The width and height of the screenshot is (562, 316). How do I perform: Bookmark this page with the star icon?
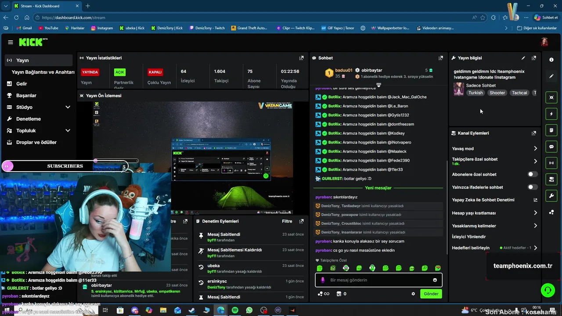pyautogui.click(x=483, y=18)
